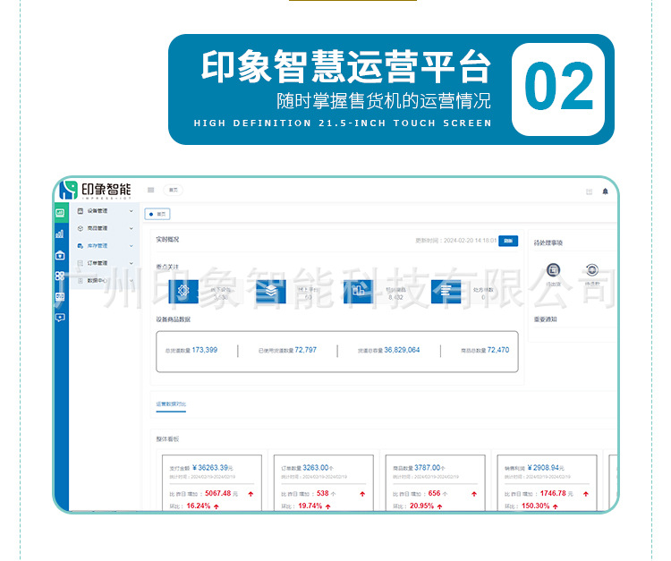
Task: Select the 首页 page tab with blue dot
Action: (157, 214)
